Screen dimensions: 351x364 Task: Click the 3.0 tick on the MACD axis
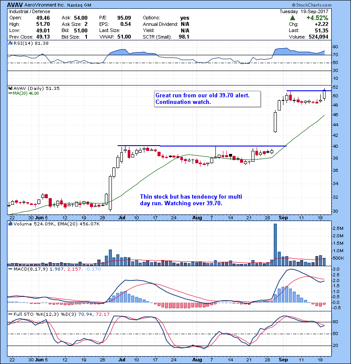click(x=336, y=269)
